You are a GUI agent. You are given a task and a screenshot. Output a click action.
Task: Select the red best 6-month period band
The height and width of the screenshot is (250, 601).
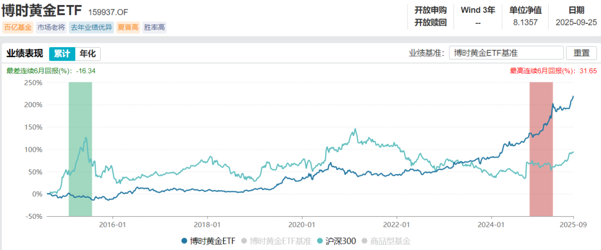(x=541, y=149)
